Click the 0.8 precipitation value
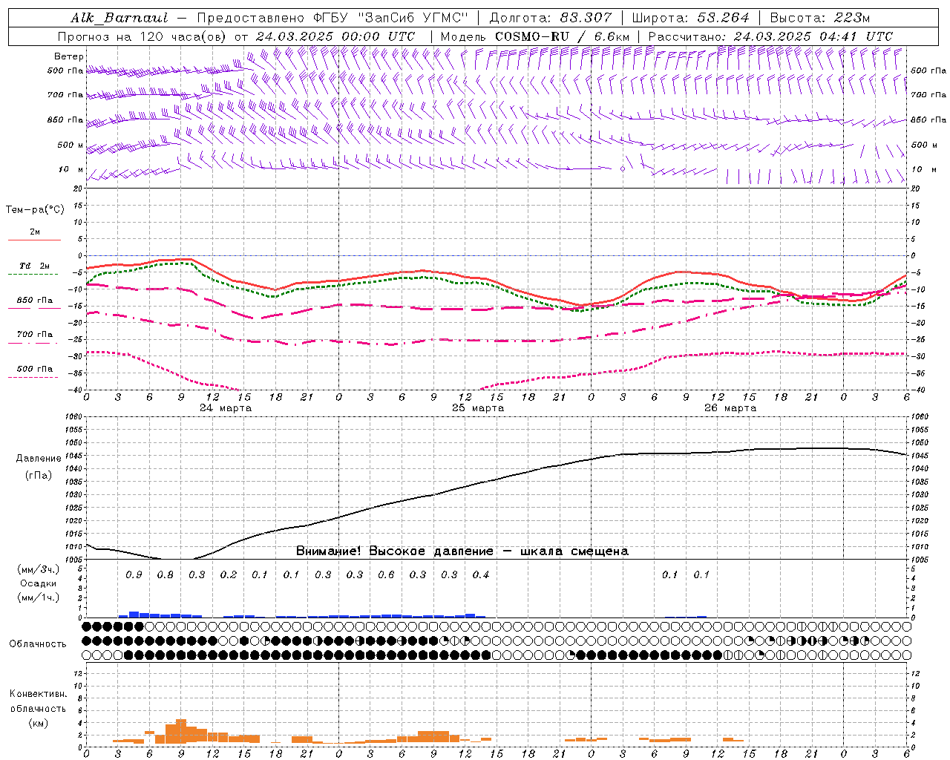Image resolution: width=950 pixels, height=760 pixels. pyautogui.click(x=166, y=575)
